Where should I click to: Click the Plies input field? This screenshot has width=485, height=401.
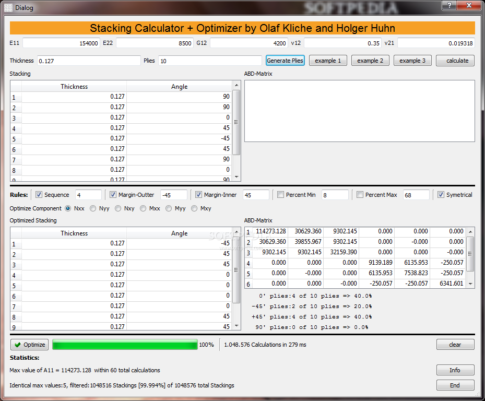tap(210, 61)
